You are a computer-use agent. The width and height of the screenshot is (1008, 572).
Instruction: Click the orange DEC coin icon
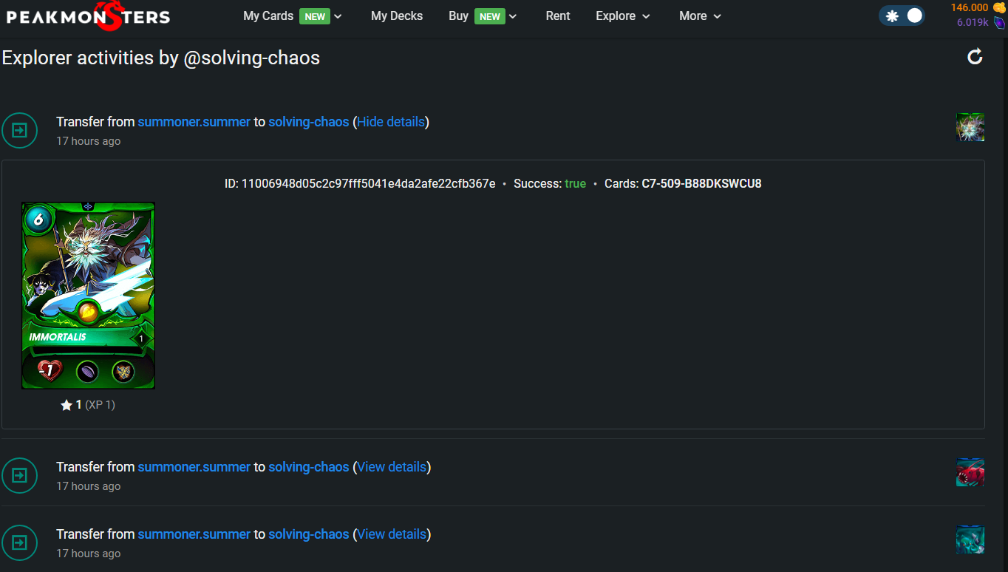point(999,7)
